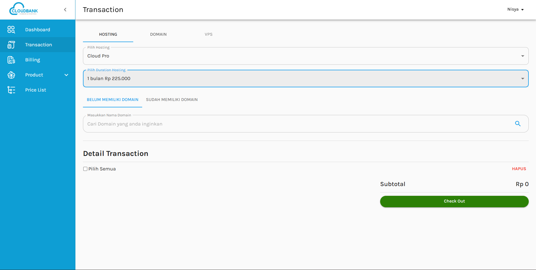This screenshot has height=270, width=536.
Task: Click the Product box icon
Action: click(11, 75)
